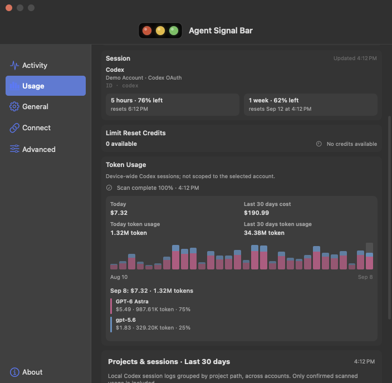The image size is (392, 383).
Task: Click the ID · codex text
Action: coord(122,86)
